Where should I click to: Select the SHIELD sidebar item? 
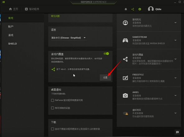pyautogui.click(x=12, y=44)
